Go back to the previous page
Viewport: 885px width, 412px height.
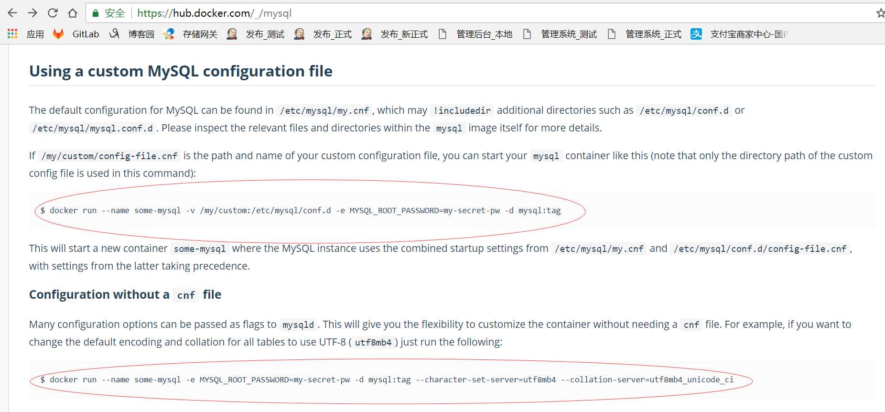[x=12, y=13]
